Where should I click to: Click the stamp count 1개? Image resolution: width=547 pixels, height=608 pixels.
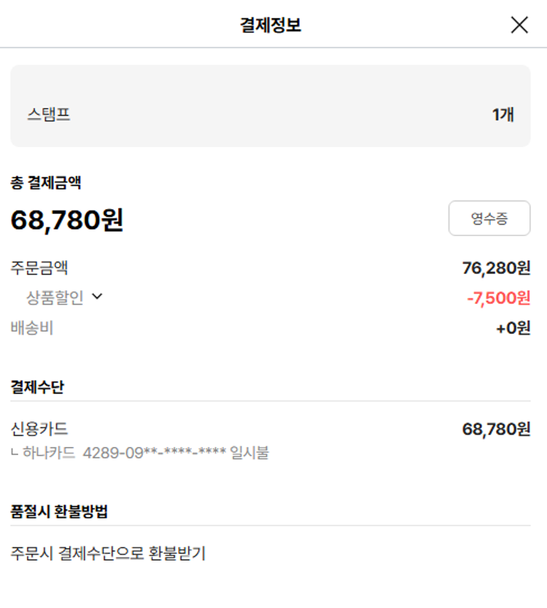point(503,114)
